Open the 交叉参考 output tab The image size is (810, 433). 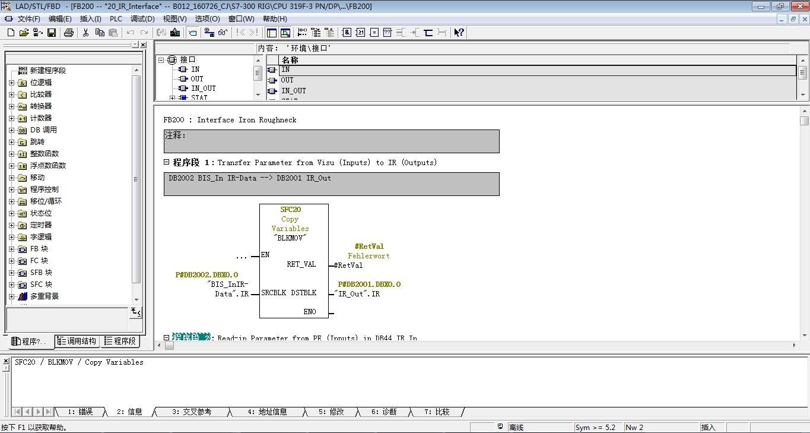192,412
